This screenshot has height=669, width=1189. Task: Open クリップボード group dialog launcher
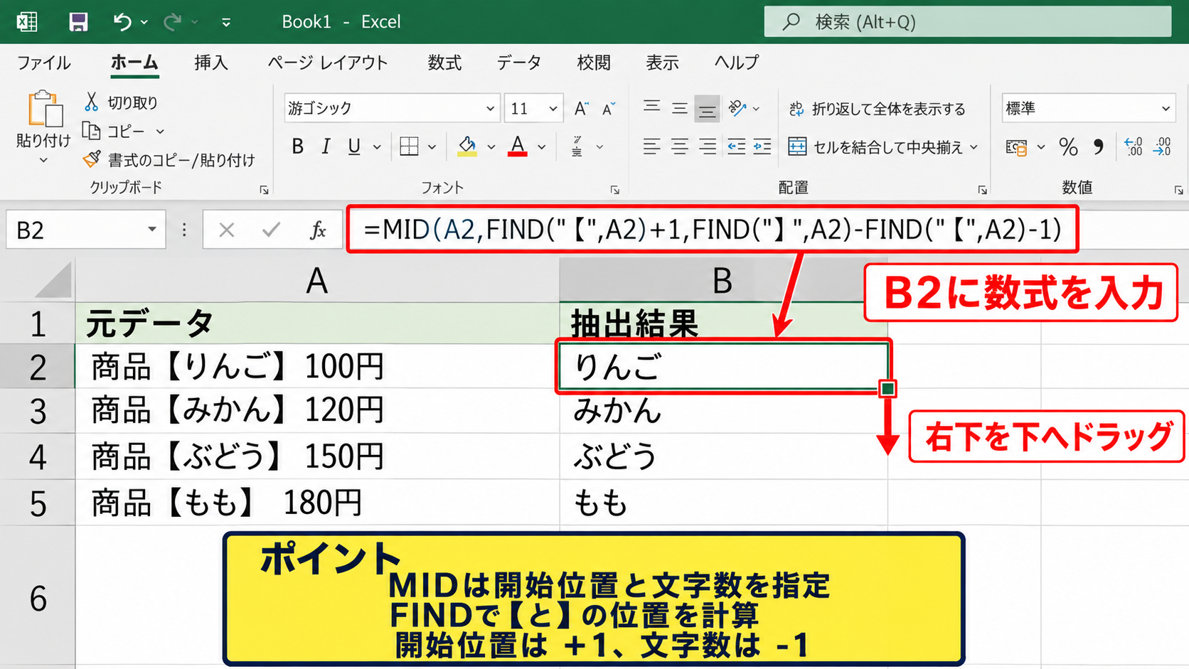[264, 190]
